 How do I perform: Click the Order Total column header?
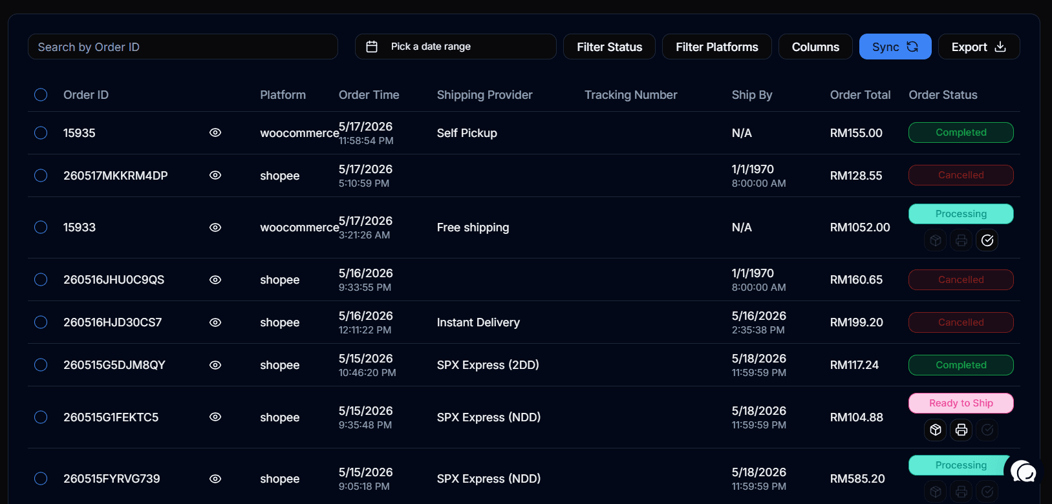point(860,95)
